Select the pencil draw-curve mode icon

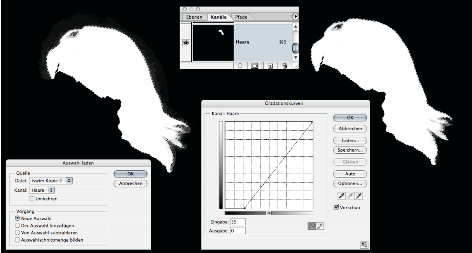[x=320, y=226]
